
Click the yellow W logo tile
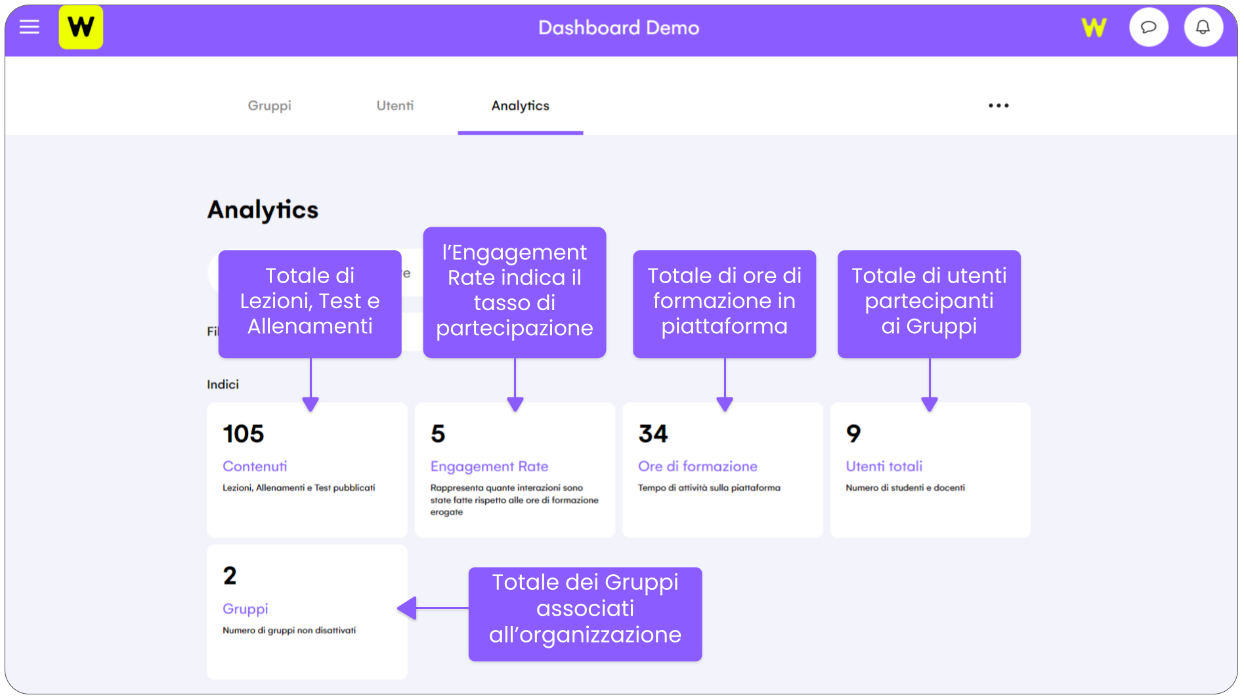[x=81, y=27]
